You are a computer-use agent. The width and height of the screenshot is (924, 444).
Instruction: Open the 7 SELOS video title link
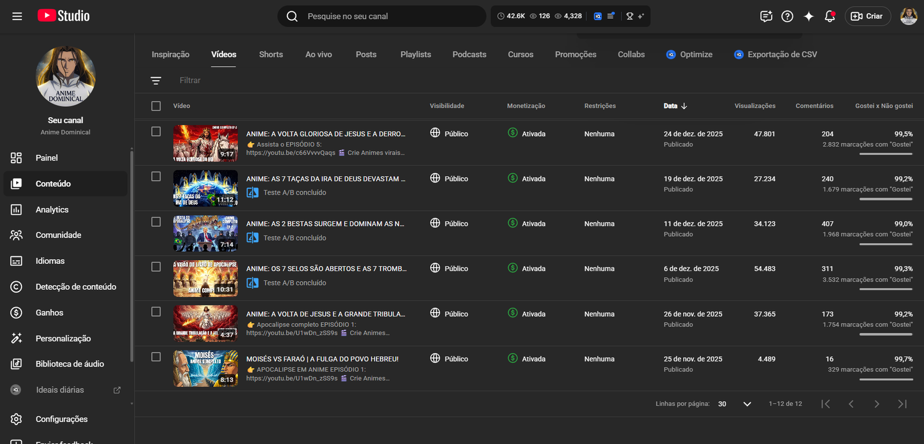tap(326, 268)
